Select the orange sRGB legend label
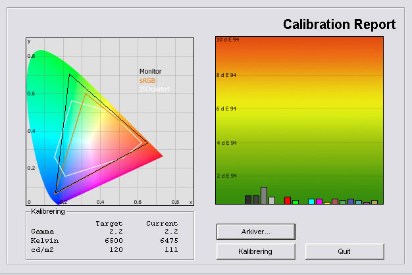Screen dimensions: 412x275 pos(147,80)
